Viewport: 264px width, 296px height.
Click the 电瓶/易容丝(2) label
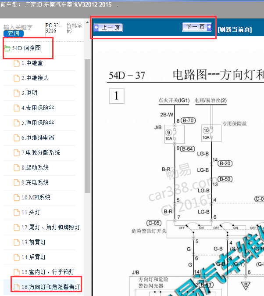(210, 101)
